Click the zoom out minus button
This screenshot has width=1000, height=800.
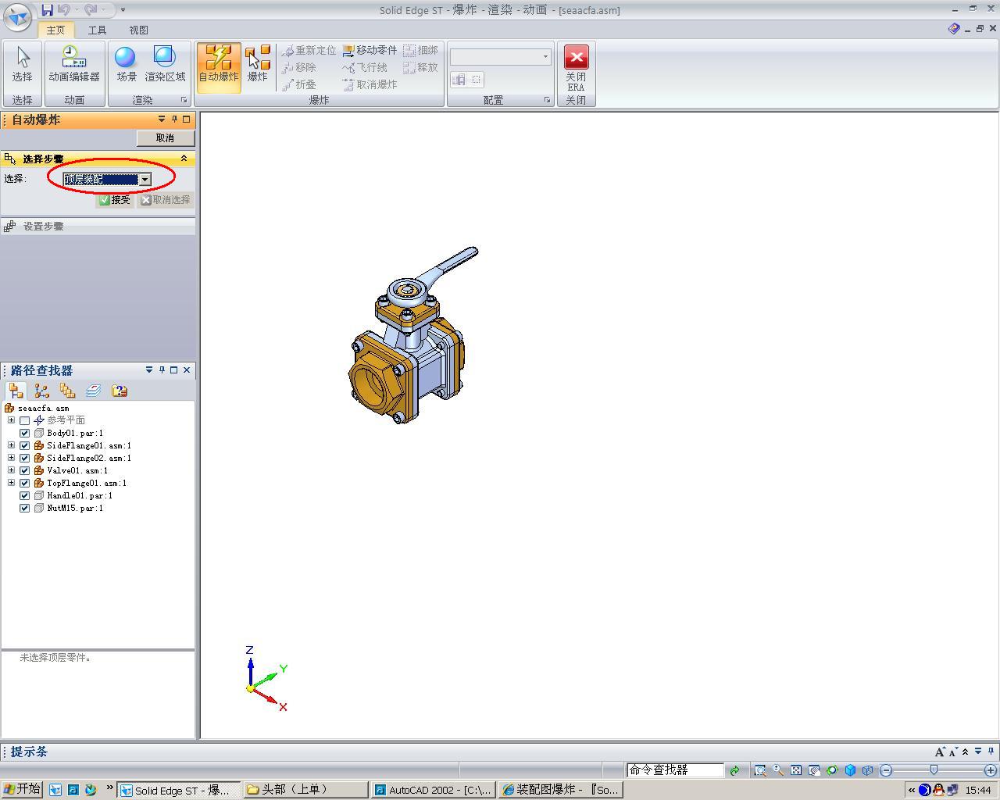click(x=886, y=770)
